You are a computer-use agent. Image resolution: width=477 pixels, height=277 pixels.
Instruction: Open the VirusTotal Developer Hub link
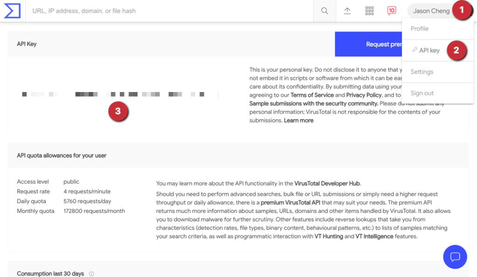point(327,184)
